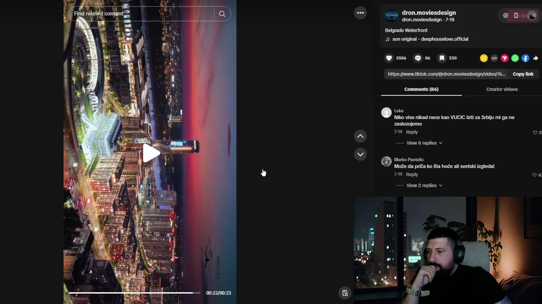Reply to Marko Pantelic's comment

point(412,174)
